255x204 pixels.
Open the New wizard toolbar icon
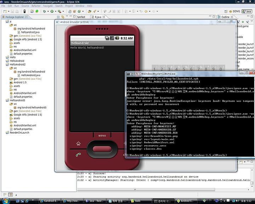[5, 11]
